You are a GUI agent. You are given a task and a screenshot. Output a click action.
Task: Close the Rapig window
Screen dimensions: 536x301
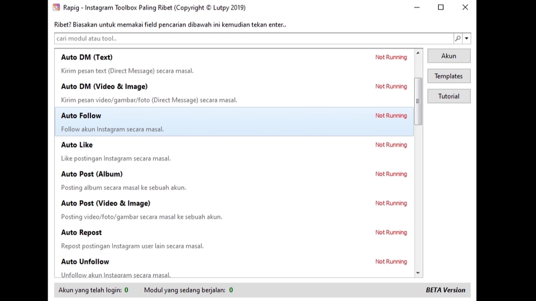(x=465, y=7)
